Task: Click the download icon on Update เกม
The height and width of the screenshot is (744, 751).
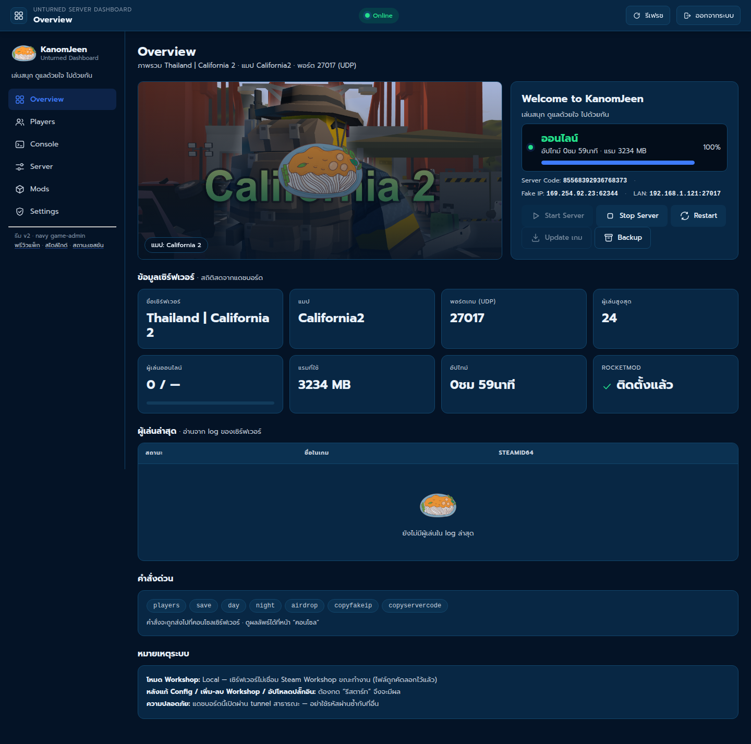Action: point(536,238)
